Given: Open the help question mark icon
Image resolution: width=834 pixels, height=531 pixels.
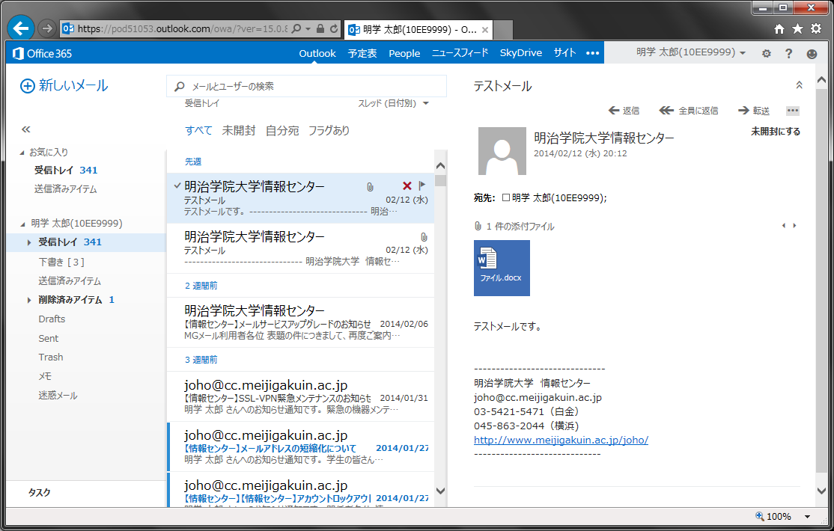Looking at the screenshot, I should (789, 53).
